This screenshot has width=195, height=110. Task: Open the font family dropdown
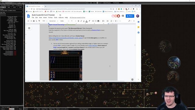click(64, 21)
